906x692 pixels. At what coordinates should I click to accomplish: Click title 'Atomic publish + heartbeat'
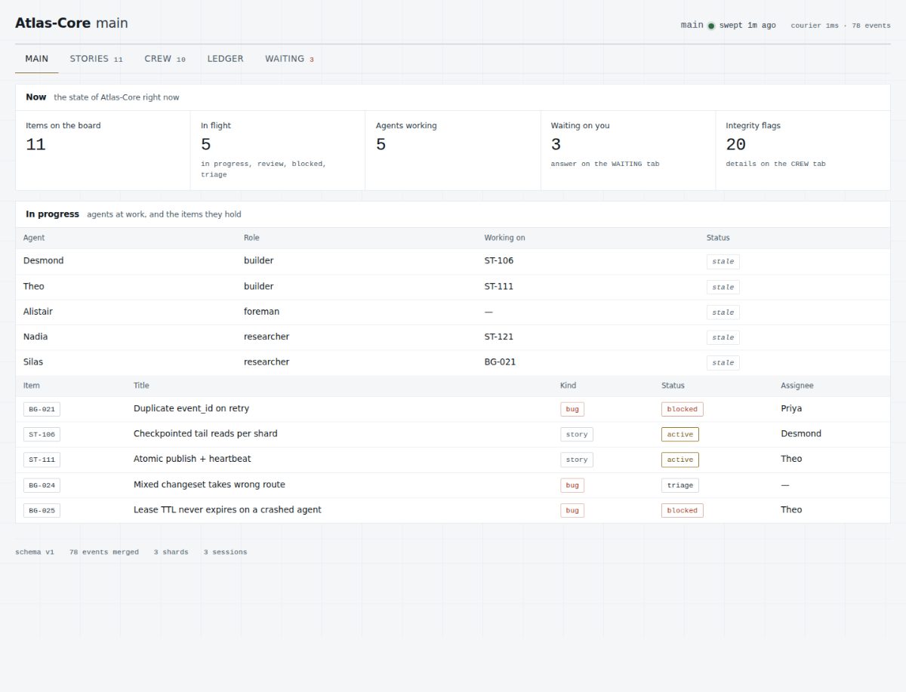[193, 459]
